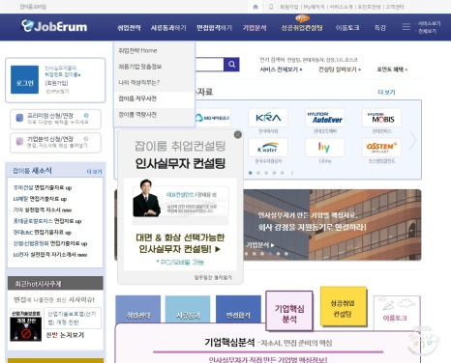Select 잡이룸 역량사전 in dropdown
451x363 pixels.
point(154,115)
